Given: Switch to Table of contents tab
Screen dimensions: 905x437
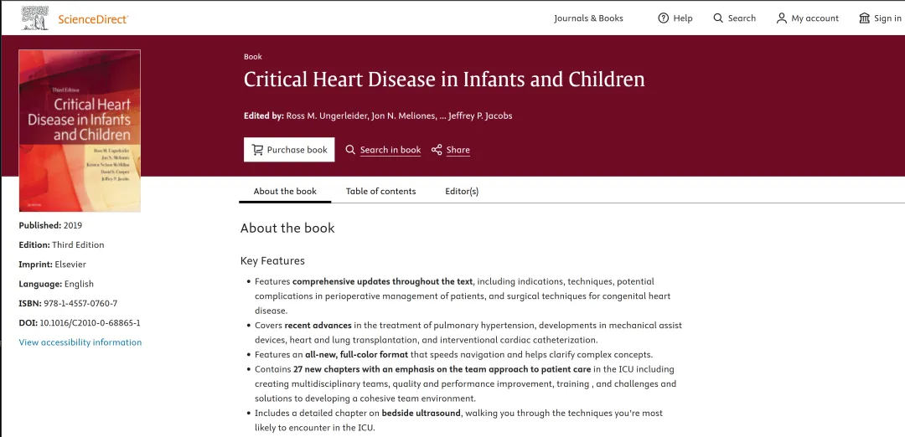Looking at the screenshot, I should [380, 191].
